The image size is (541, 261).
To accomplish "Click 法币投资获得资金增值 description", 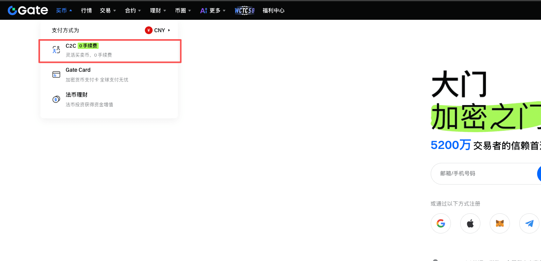I will [89, 105].
